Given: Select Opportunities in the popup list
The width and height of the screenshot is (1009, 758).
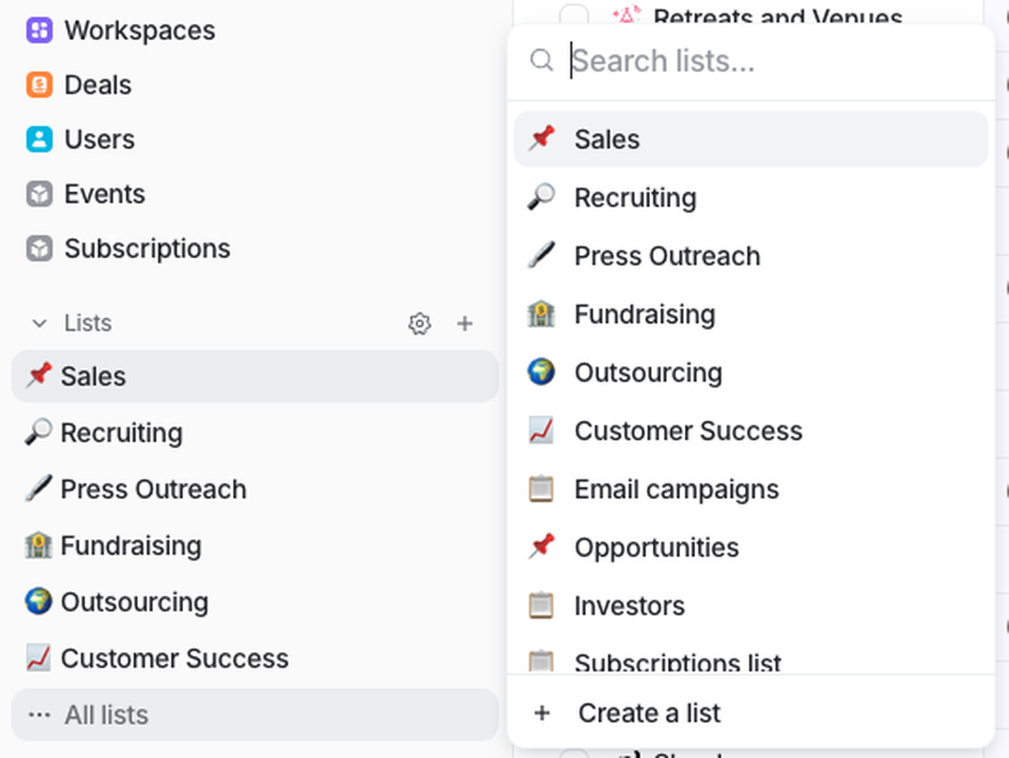Looking at the screenshot, I should pos(656,547).
